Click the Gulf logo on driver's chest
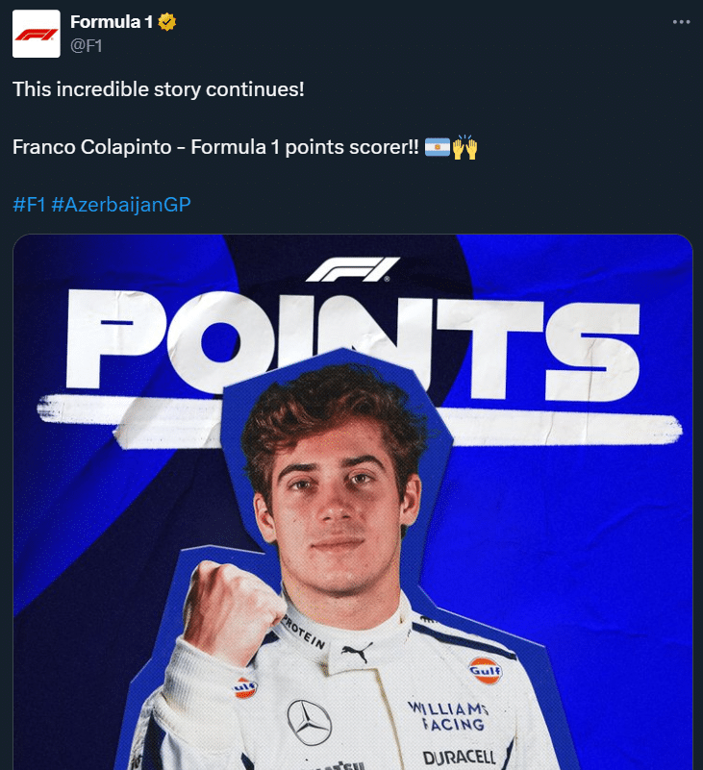 (486, 670)
